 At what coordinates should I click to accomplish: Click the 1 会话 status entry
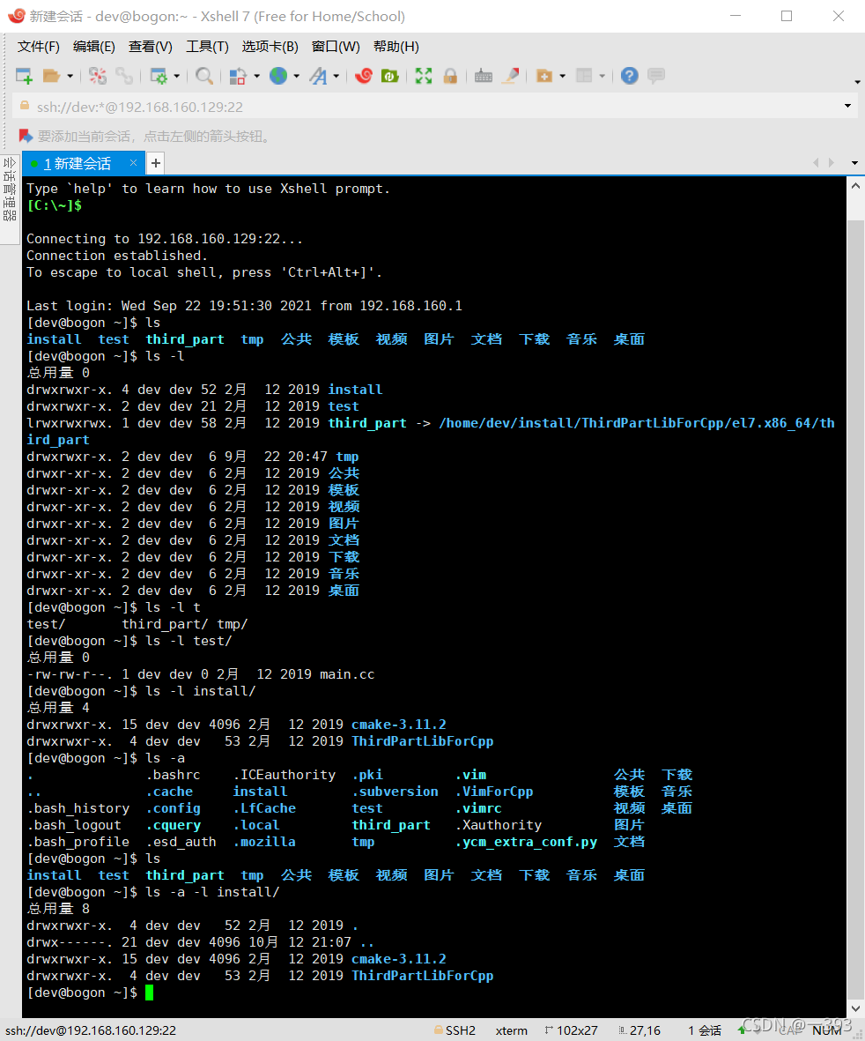(x=705, y=1030)
